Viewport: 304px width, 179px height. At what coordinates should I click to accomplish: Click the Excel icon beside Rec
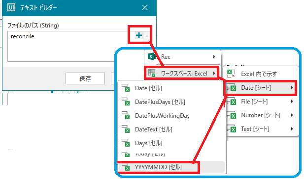point(152,56)
